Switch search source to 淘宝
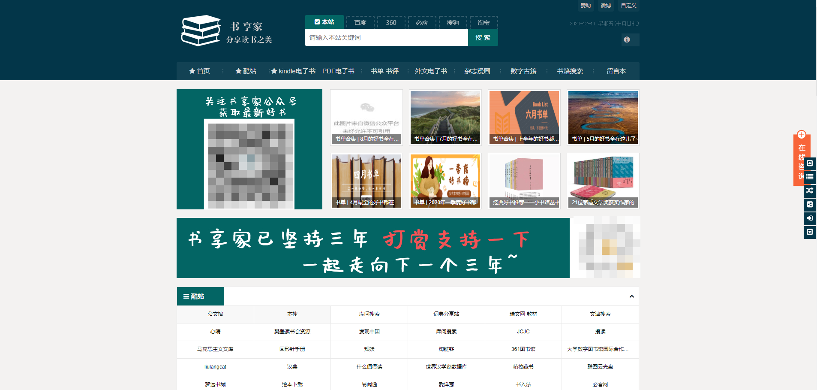Image resolution: width=817 pixels, height=390 pixels. tap(484, 22)
